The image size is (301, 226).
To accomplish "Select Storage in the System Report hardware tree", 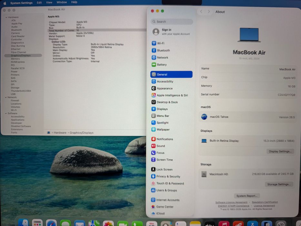I will (x=15, y=87).
